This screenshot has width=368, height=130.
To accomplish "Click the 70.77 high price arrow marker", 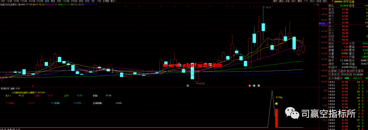I will tap(267, 7).
